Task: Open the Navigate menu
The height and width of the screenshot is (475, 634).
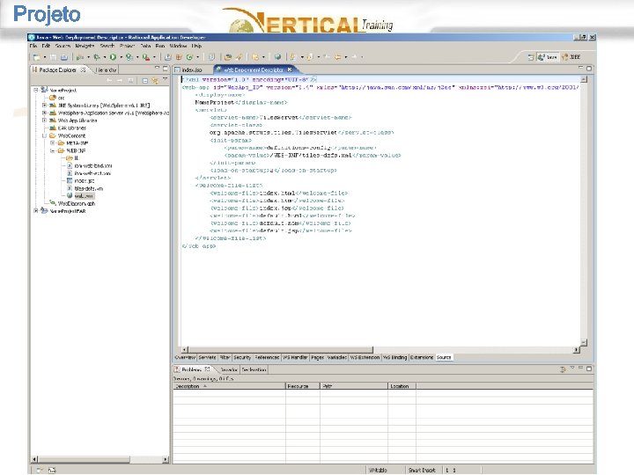Action: (x=85, y=45)
